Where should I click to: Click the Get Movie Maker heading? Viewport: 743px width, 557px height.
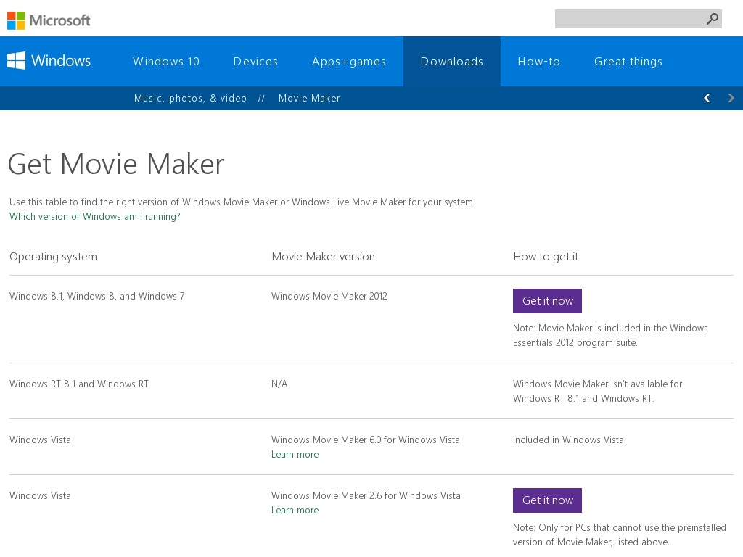click(116, 165)
